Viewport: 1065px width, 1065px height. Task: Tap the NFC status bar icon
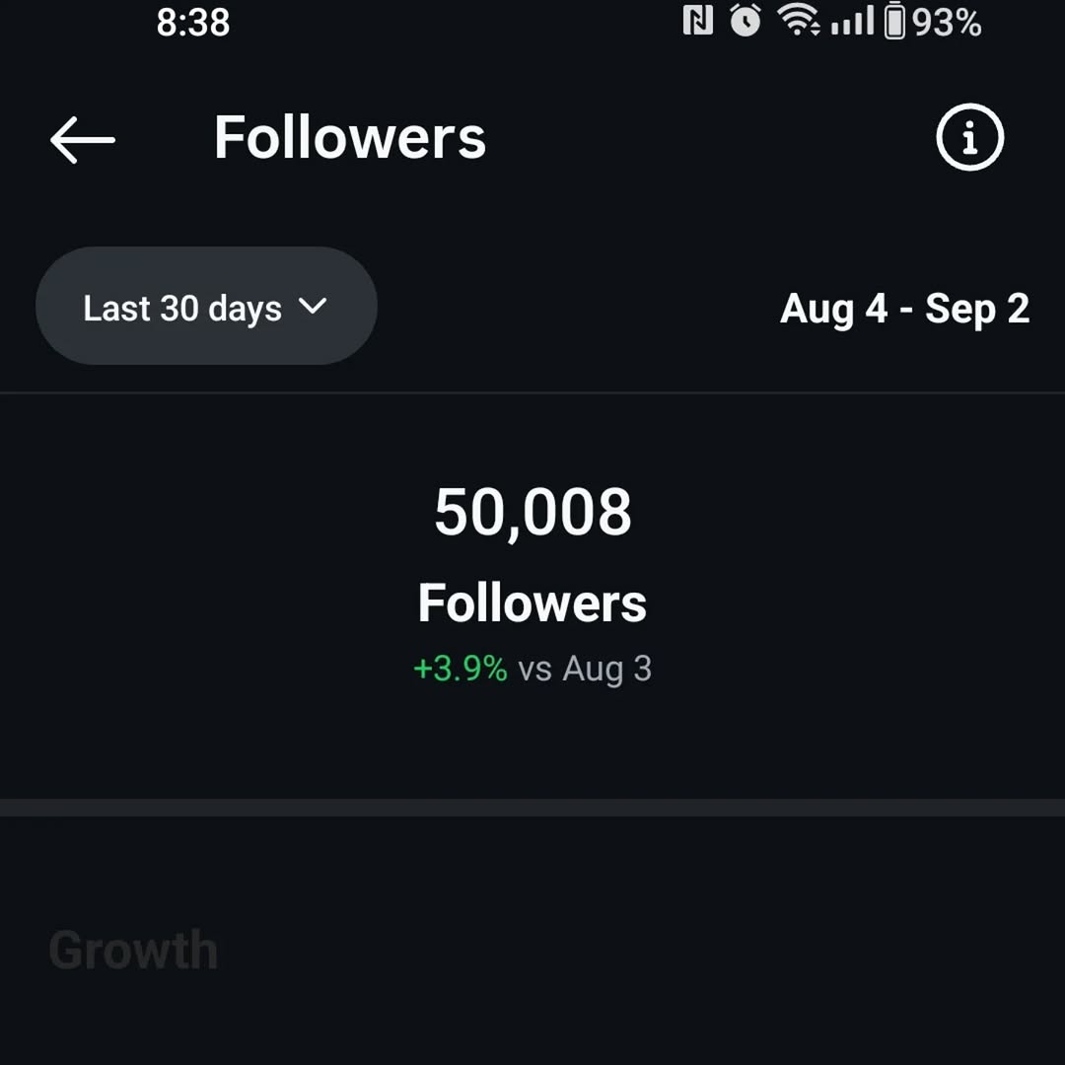tap(698, 21)
